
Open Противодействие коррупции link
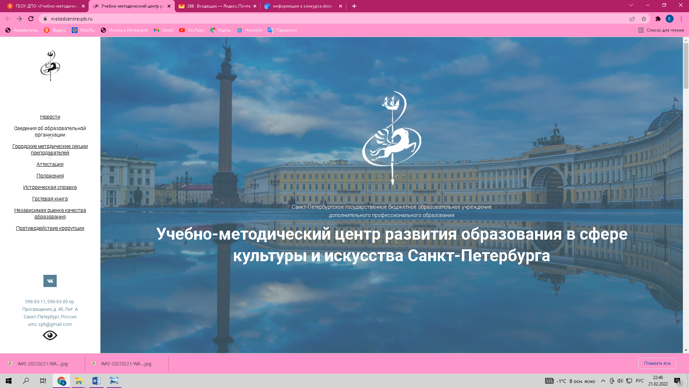pyautogui.click(x=50, y=228)
